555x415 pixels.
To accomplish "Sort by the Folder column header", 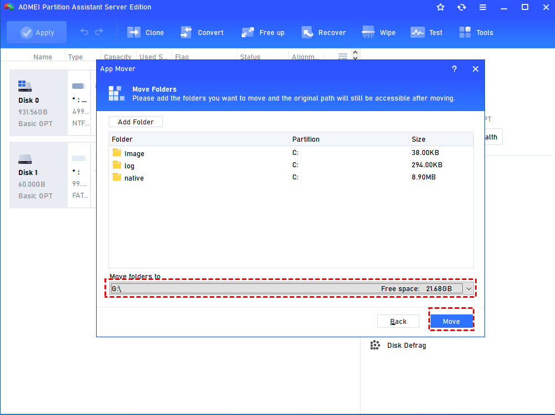I will [x=198, y=139].
